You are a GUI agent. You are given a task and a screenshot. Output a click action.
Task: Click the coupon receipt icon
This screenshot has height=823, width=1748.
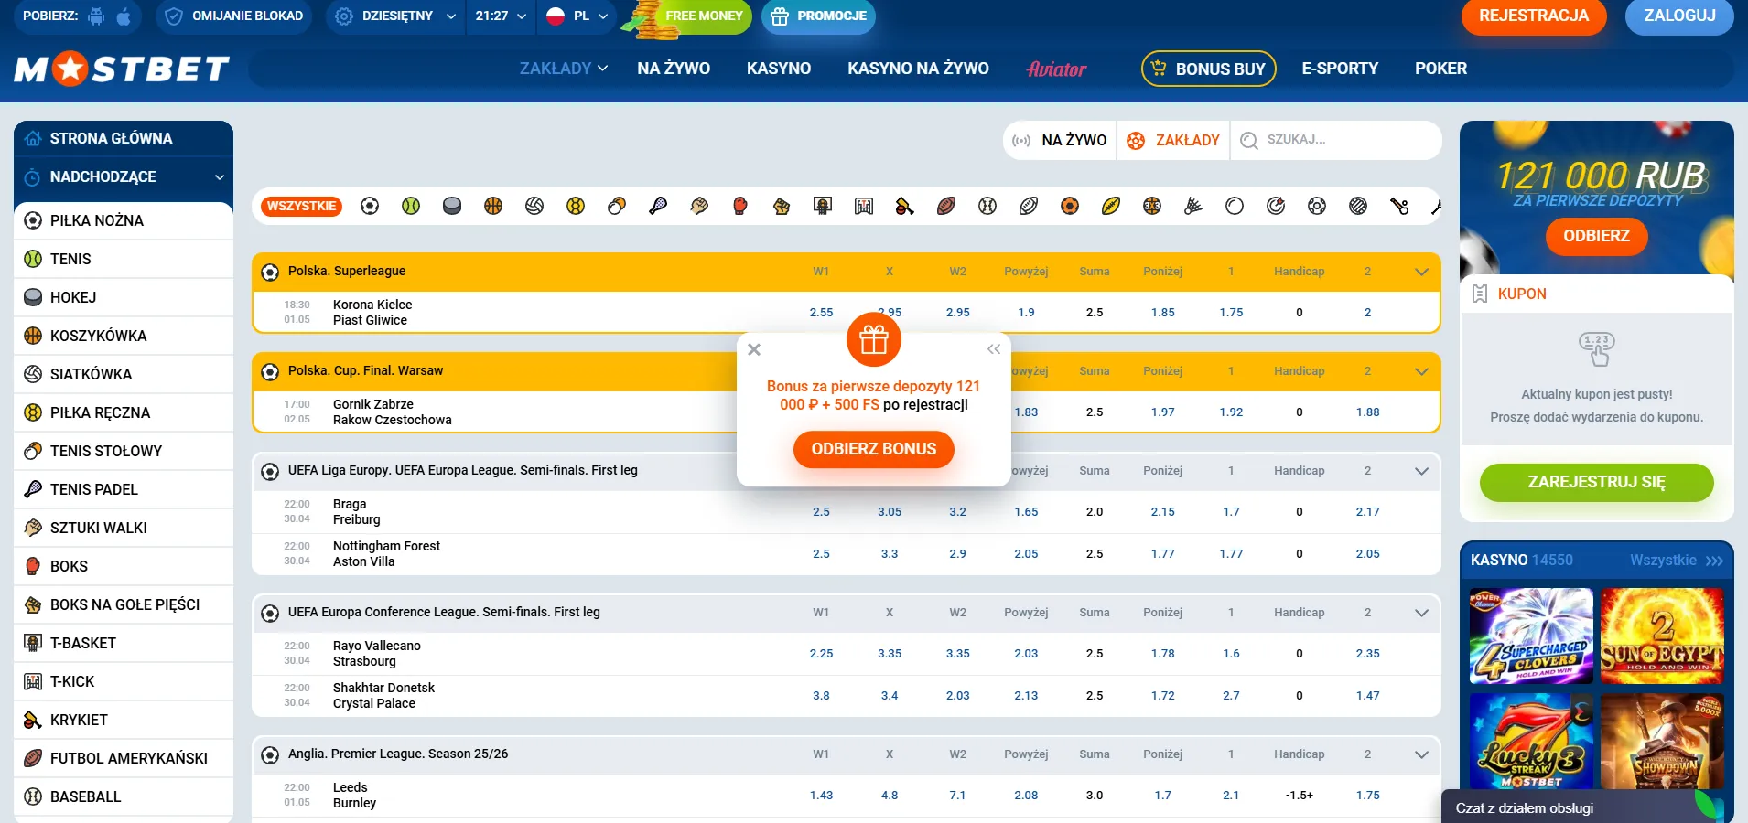pyautogui.click(x=1480, y=294)
